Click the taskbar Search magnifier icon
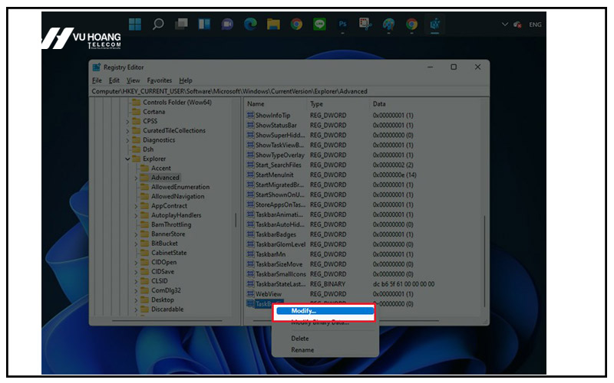Viewport: 614px width, 383px height. click(158, 25)
